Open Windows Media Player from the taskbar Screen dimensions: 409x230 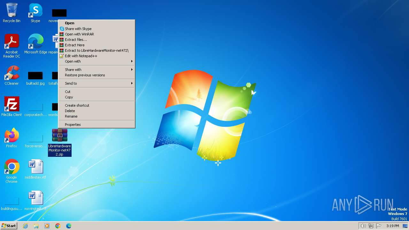[47, 226]
